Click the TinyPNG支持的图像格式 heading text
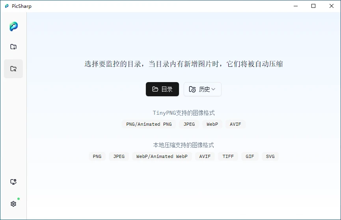 coord(184,113)
